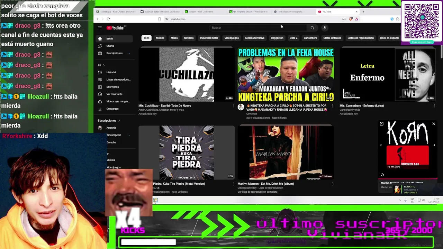
Task: Select the Metal alternativo chip
Action: pyautogui.click(x=255, y=38)
